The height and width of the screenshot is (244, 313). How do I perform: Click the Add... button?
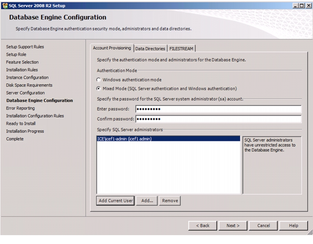(x=147, y=201)
